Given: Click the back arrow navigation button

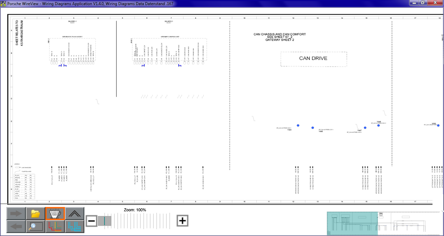Looking at the screenshot, I should point(16,227).
